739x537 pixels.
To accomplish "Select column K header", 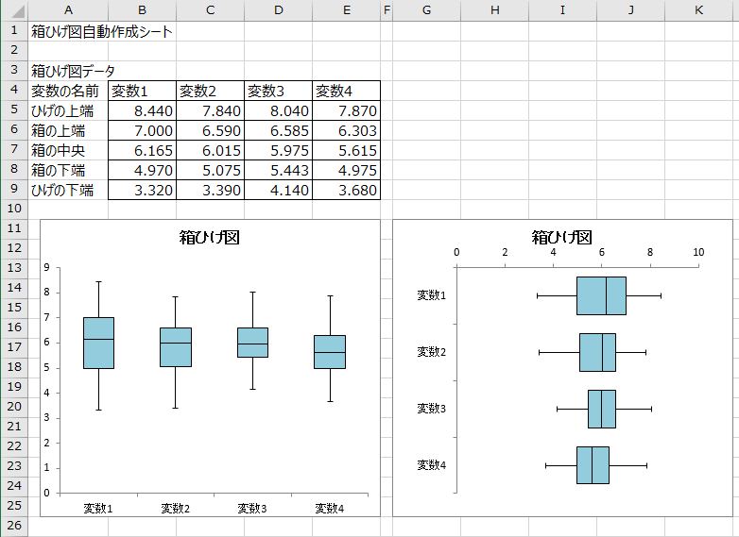I will tap(699, 10).
